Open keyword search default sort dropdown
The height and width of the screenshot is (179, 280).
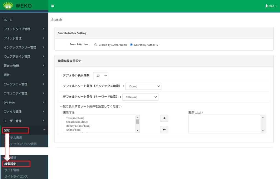point(140,97)
